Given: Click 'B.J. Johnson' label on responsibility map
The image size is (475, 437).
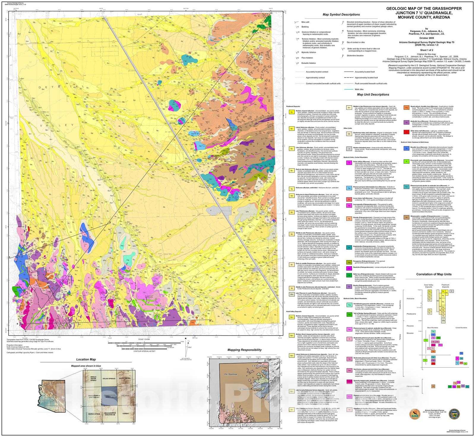Looking at the screenshot, I should pos(262,394).
